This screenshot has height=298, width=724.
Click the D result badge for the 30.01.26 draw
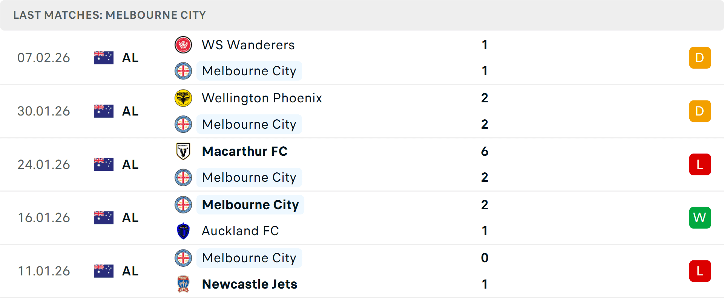coord(700,111)
